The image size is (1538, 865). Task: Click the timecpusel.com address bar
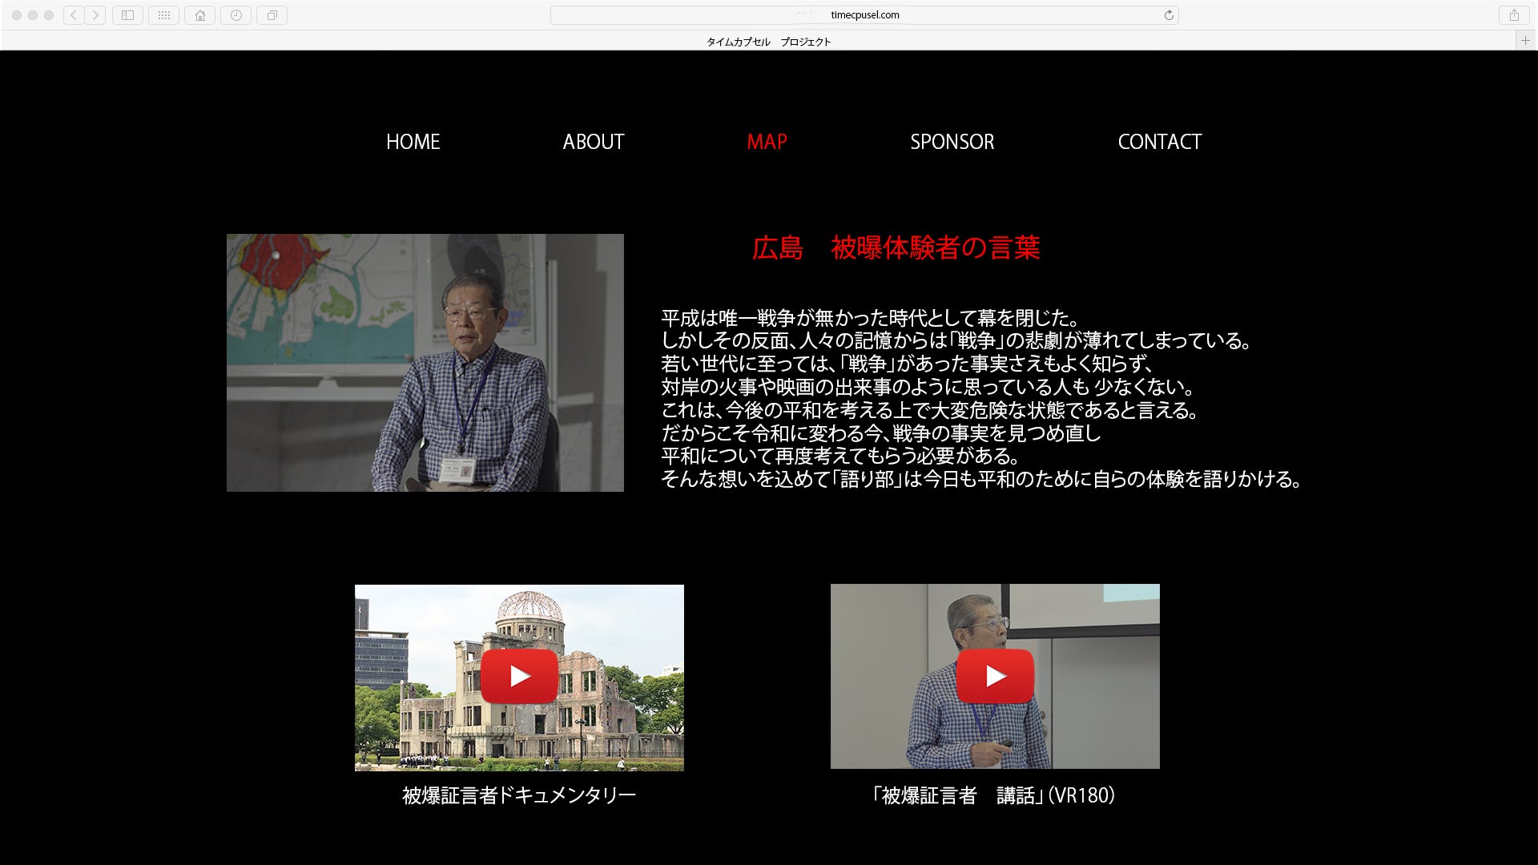(x=864, y=15)
